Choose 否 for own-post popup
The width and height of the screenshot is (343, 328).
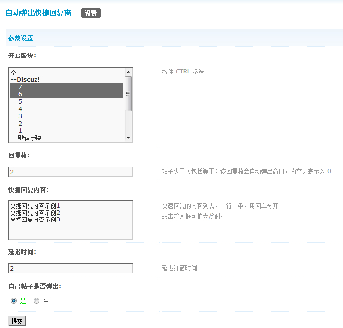point(36,301)
